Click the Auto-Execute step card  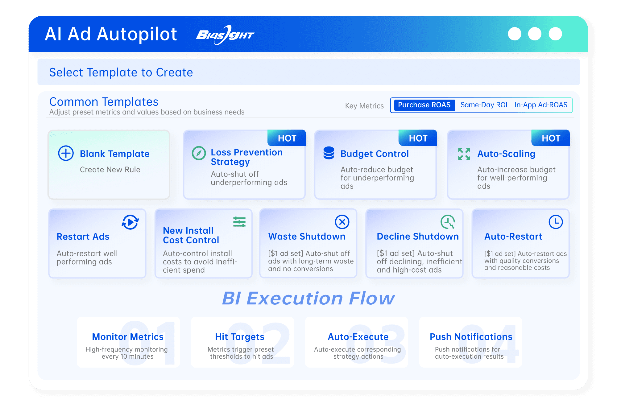click(357, 342)
